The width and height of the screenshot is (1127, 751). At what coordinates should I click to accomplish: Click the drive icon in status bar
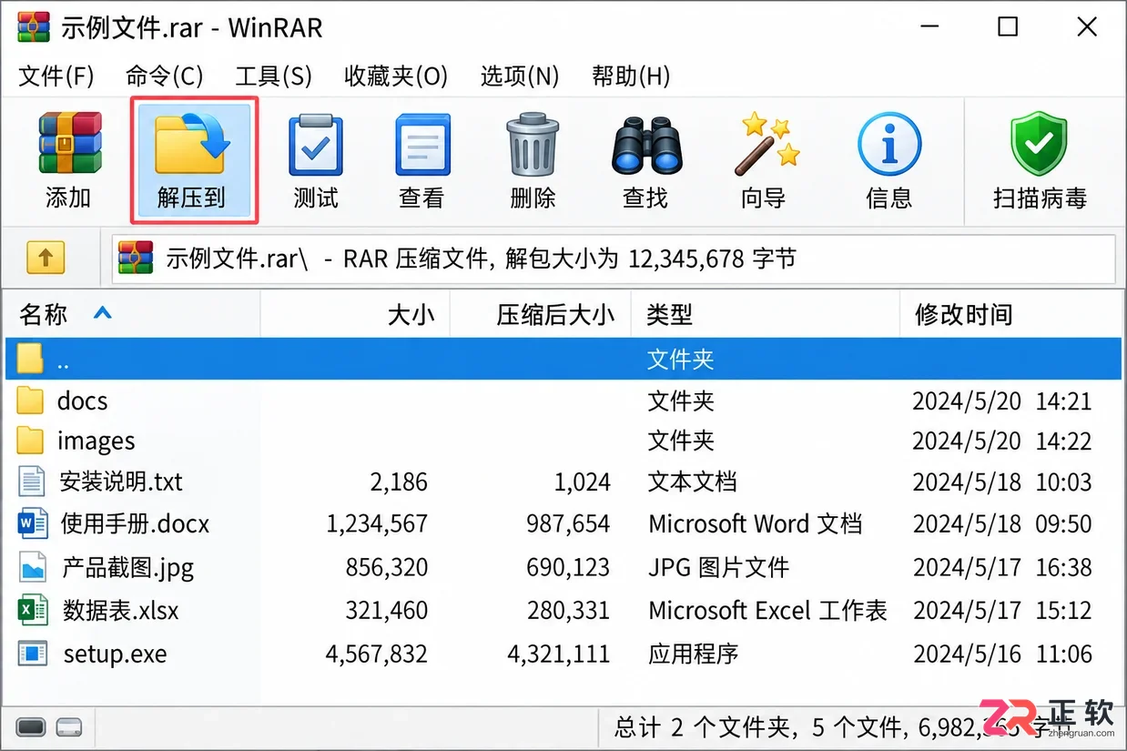coord(31,727)
